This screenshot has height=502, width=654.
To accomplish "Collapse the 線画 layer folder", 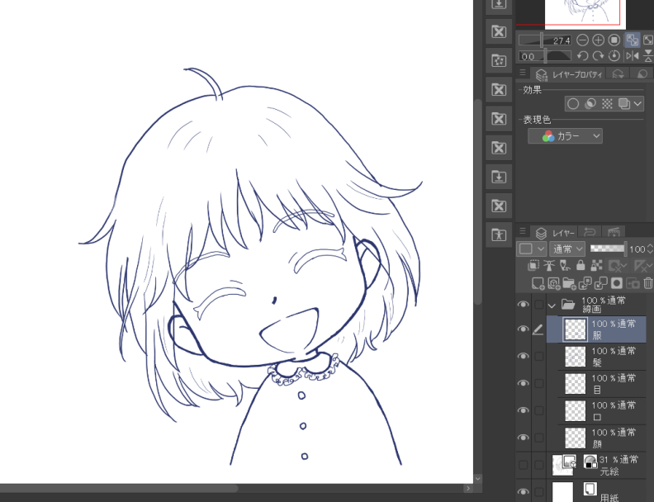I will click(552, 304).
